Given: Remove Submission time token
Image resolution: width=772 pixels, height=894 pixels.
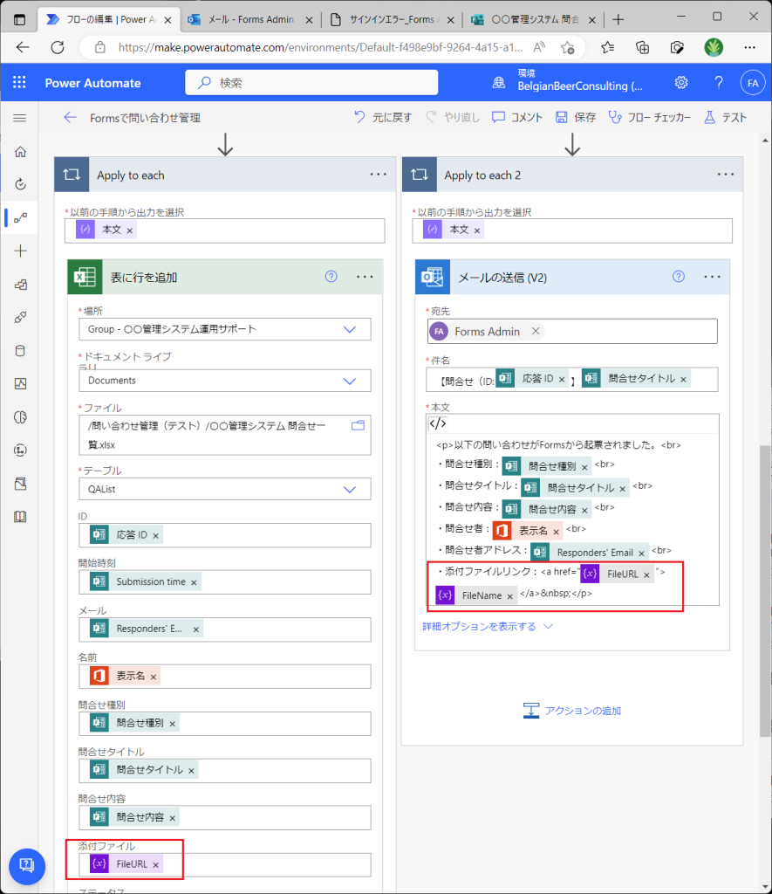Looking at the screenshot, I should [194, 582].
